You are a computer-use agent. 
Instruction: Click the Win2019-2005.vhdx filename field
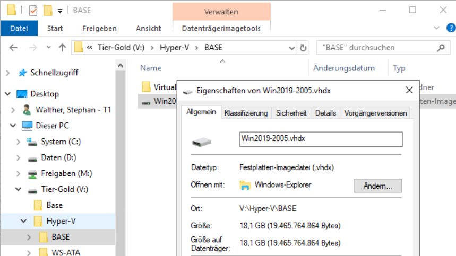coord(321,139)
